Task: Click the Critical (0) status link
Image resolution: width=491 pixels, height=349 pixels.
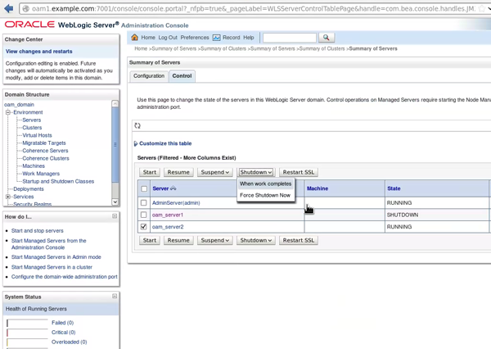Action: [63, 332]
